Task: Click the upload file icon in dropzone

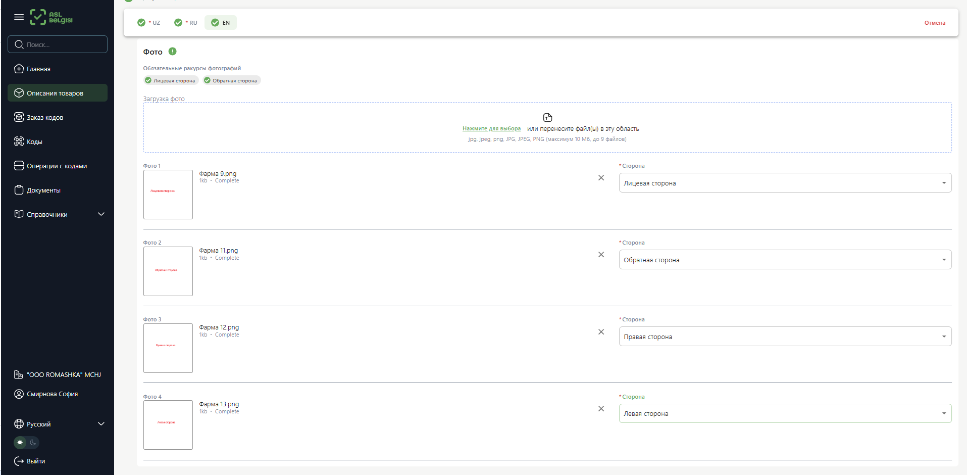Action: click(x=547, y=118)
